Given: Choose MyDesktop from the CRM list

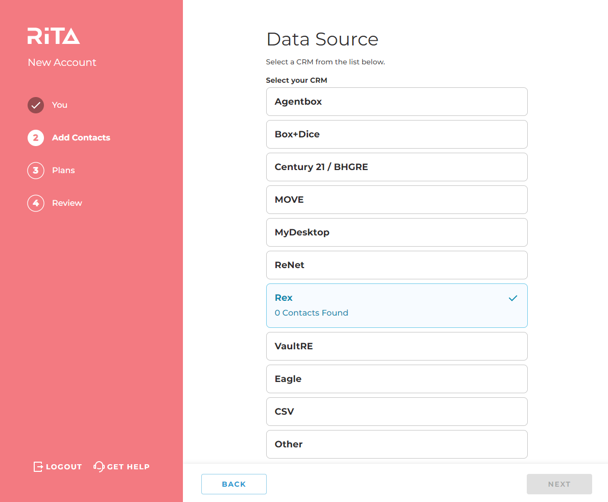Looking at the screenshot, I should (396, 232).
